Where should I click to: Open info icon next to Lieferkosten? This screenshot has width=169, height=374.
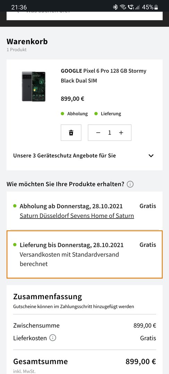tap(53, 338)
